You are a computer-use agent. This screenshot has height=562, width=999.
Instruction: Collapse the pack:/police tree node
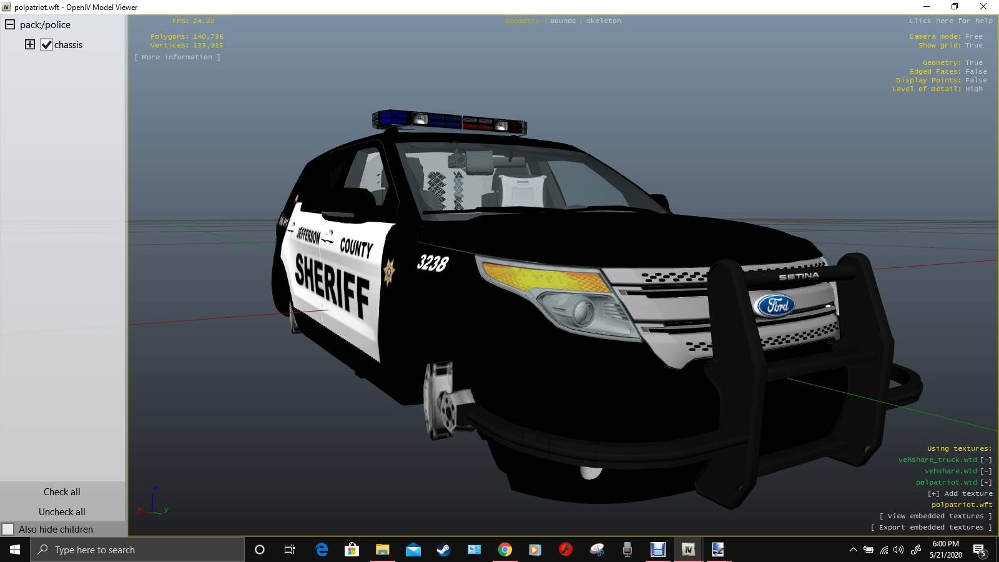point(10,25)
